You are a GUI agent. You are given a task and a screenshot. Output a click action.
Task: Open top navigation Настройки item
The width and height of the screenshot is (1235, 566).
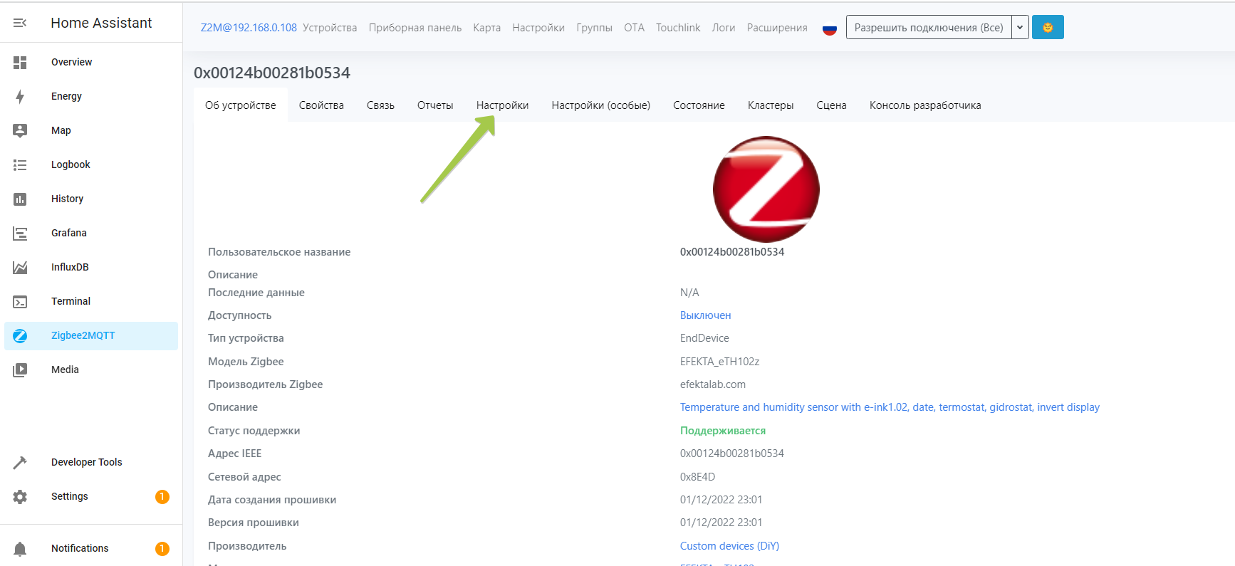coord(538,28)
